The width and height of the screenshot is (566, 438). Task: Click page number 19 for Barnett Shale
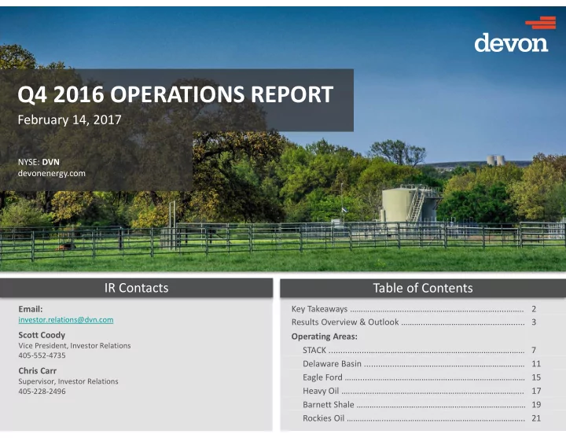click(x=536, y=404)
